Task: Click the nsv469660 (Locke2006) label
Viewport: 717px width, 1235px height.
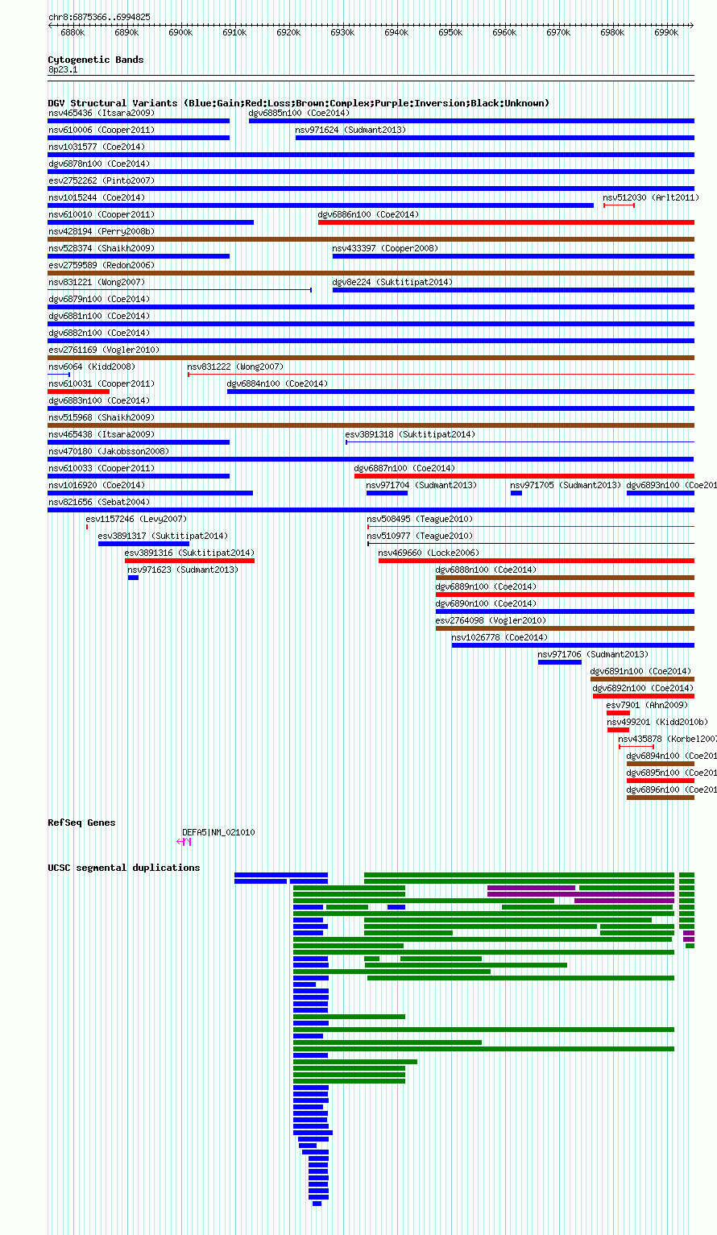Action: click(x=429, y=553)
